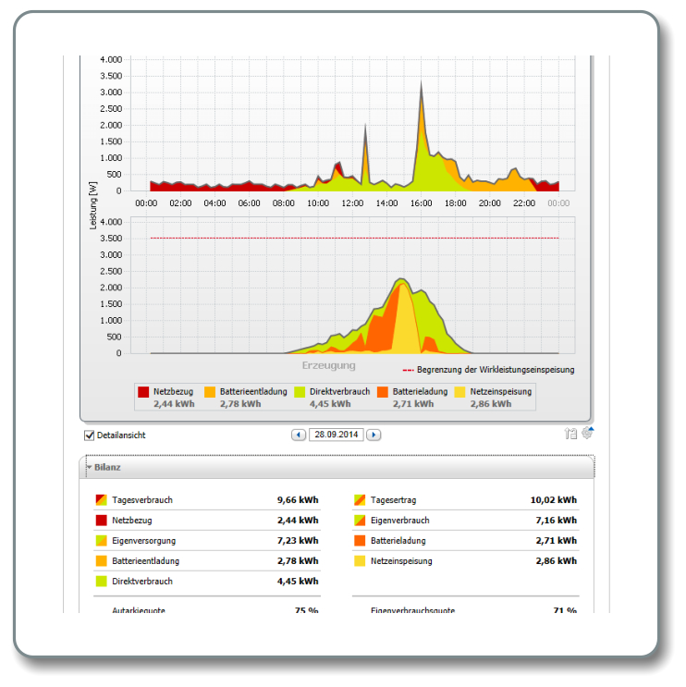Viewport: 686px width, 687px height.
Task: Go to the previous day with the left arrow
Action: tap(299, 435)
